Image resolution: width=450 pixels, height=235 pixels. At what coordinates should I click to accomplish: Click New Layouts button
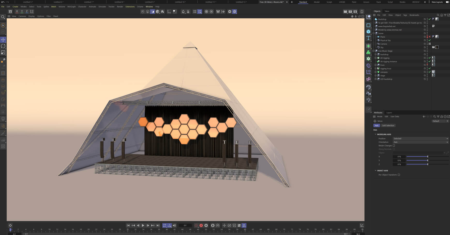coord(437,2)
